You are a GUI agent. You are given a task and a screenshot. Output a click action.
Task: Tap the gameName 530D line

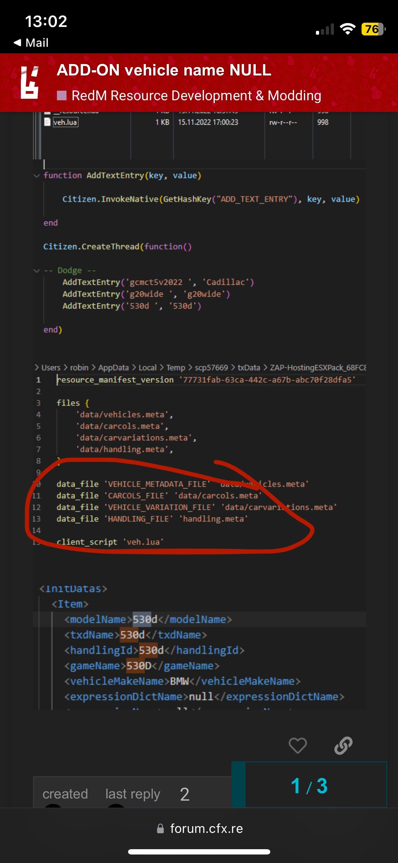tap(142, 666)
